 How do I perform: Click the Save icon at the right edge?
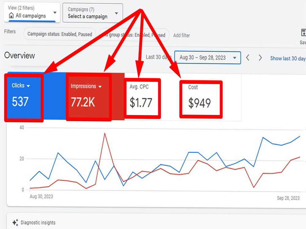(304, 33)
